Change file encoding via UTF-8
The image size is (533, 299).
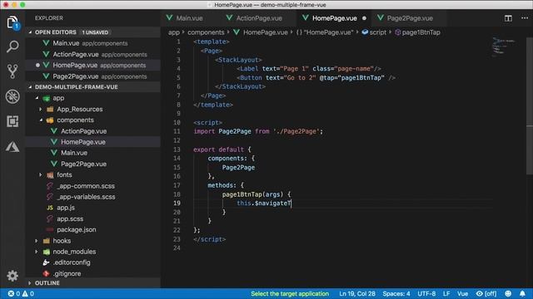click(x=426, y=293)
